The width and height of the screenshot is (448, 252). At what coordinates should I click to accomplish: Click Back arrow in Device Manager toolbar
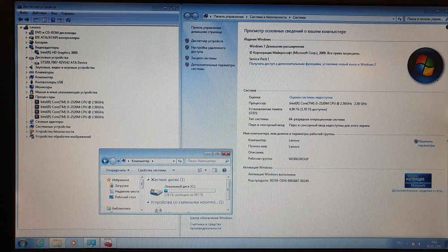coord(21,20)
